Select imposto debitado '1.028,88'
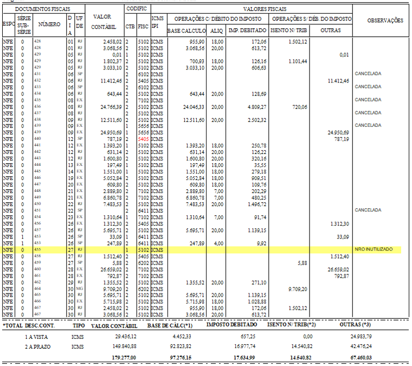412x366 pixels. pos(257,301)
